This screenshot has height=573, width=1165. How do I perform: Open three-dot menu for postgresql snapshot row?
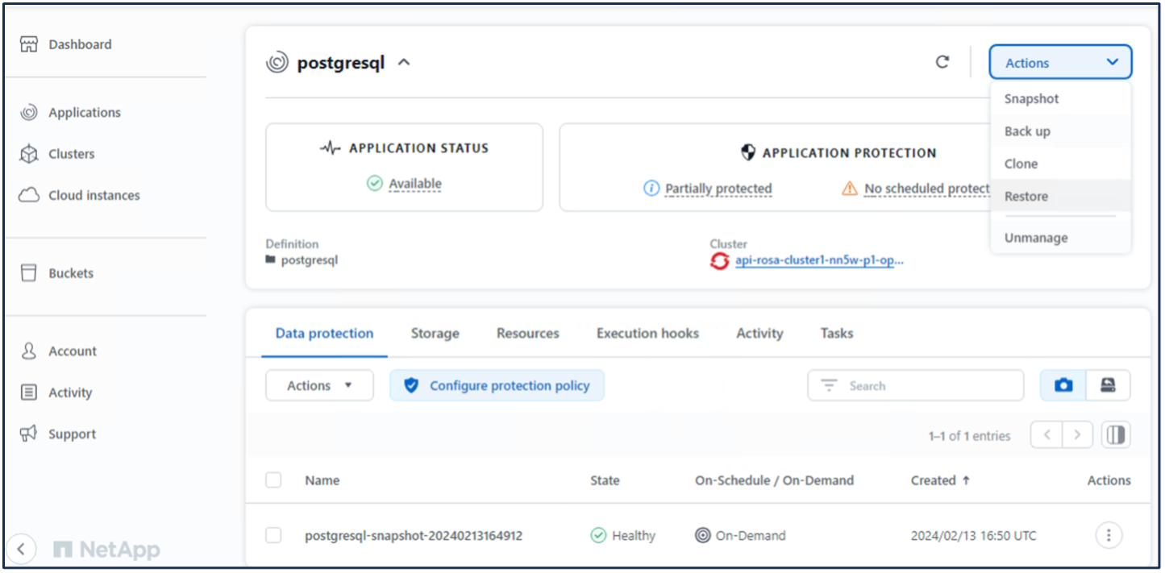1109,535
